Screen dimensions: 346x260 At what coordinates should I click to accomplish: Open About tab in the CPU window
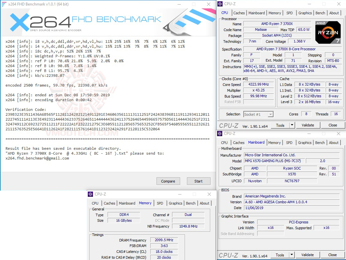point(334,13)
